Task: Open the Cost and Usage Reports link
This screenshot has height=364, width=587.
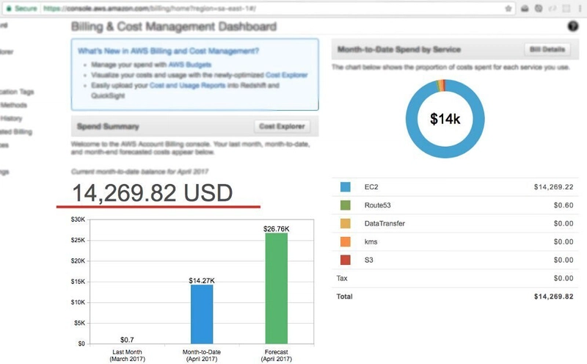Action: point(187,85)
